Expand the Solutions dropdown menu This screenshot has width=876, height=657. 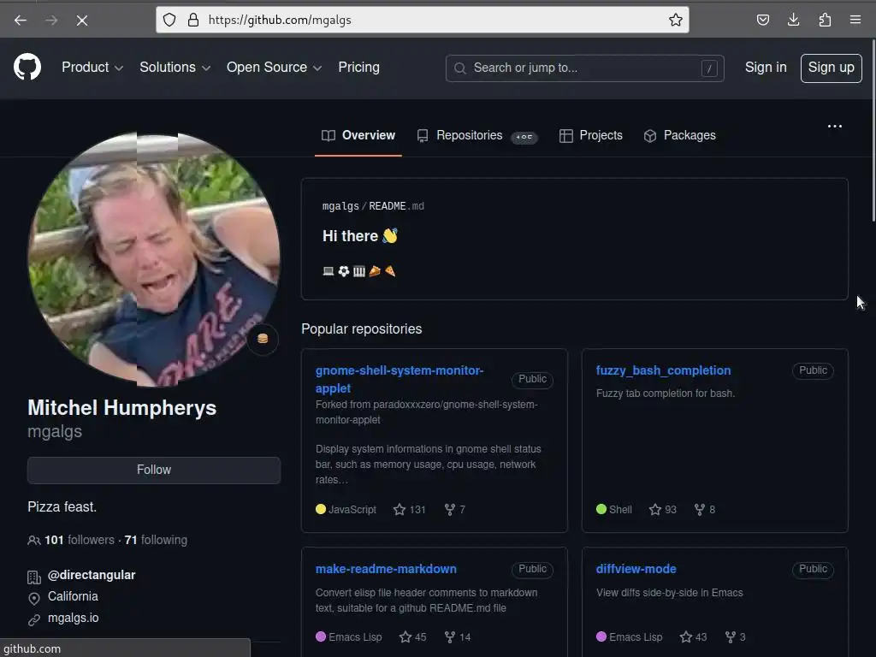(175, 68)
